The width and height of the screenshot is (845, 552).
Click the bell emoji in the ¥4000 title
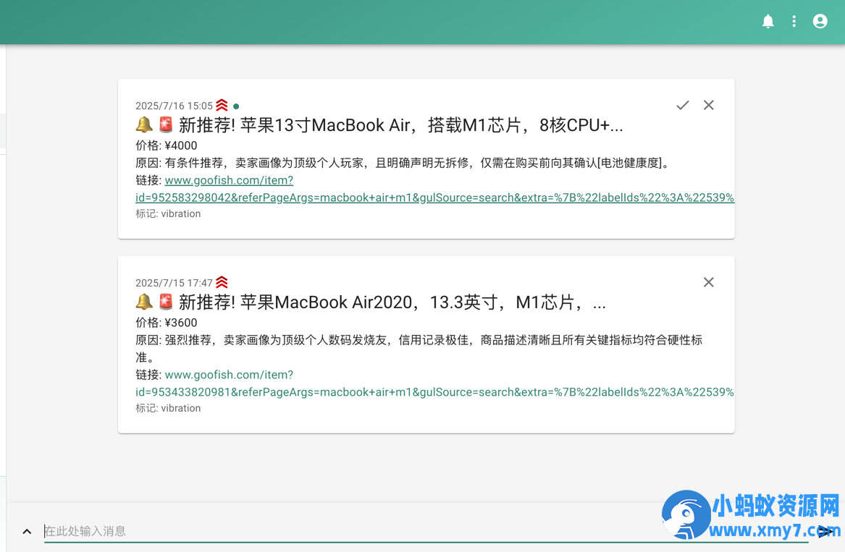144,125
